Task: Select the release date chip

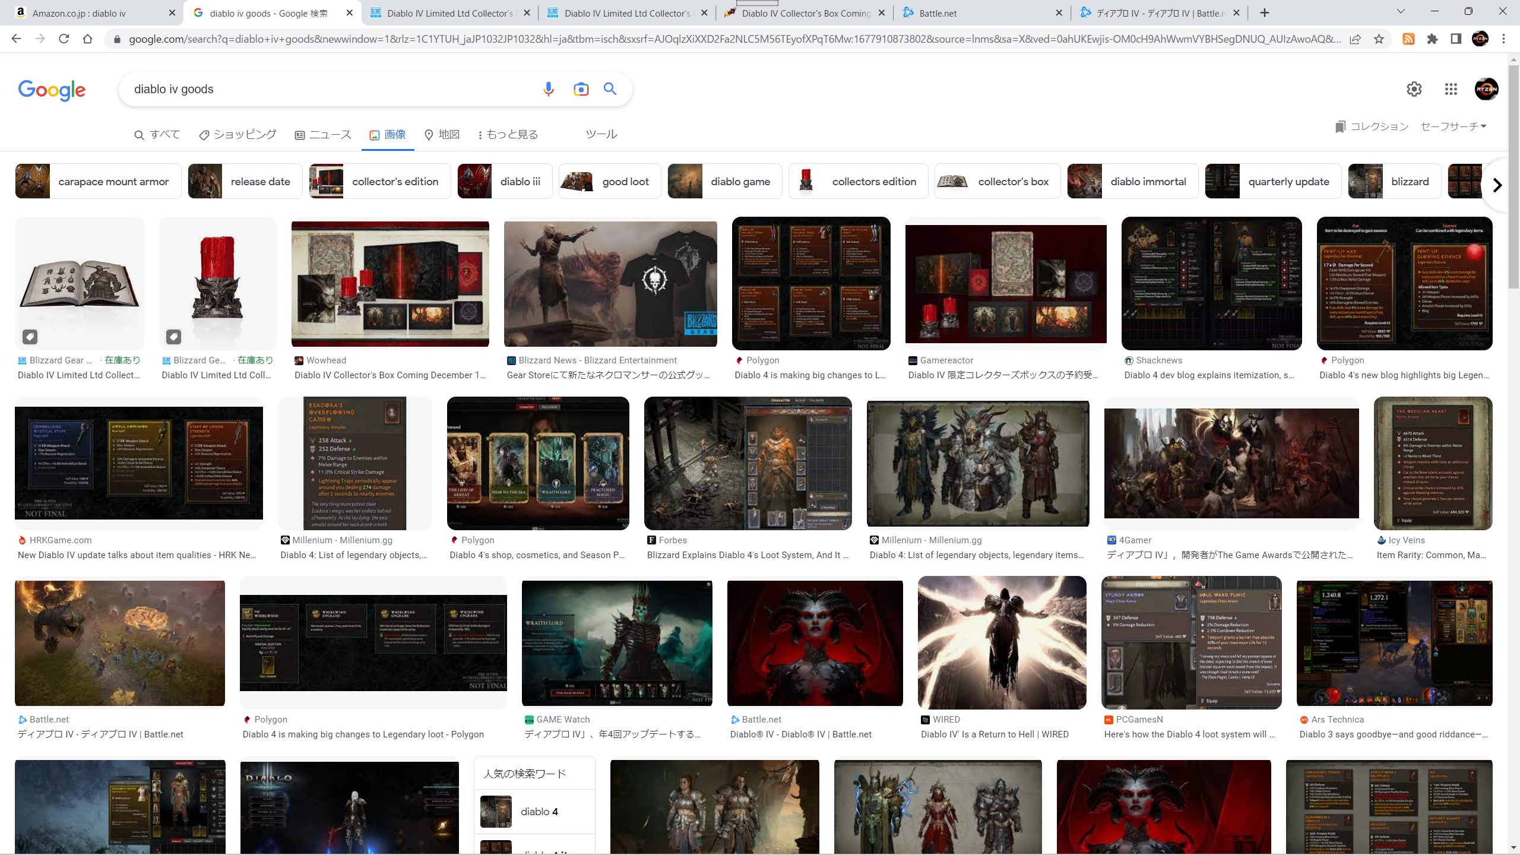Action: 245,182
